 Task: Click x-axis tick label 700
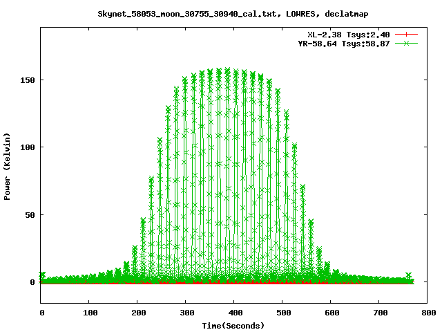tap(381, 313)
